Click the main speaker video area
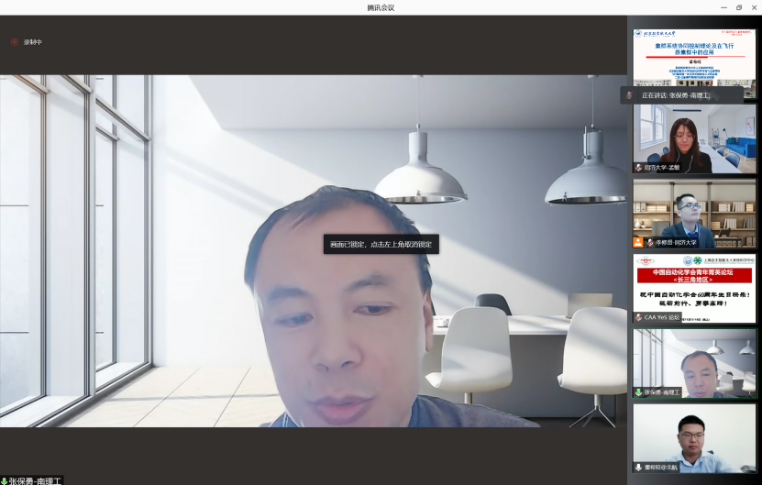762x485 pixels. coord(312,348)
